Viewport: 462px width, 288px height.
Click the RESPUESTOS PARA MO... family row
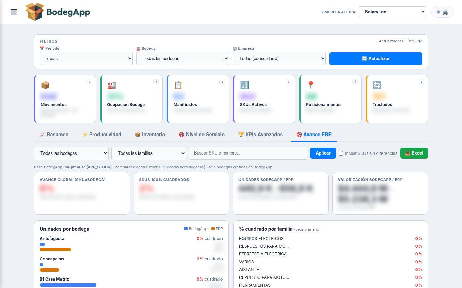pos(331,246)
